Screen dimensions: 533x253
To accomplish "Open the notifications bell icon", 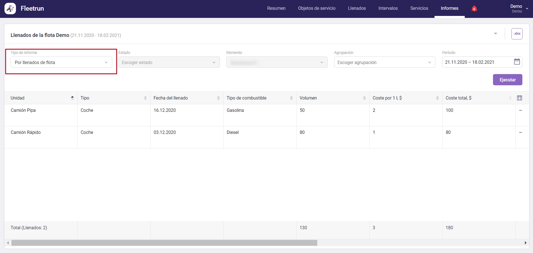I will click(x=474, y=9).
